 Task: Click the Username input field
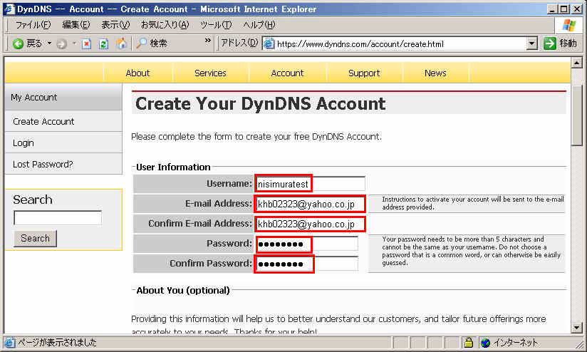(310, 184)
